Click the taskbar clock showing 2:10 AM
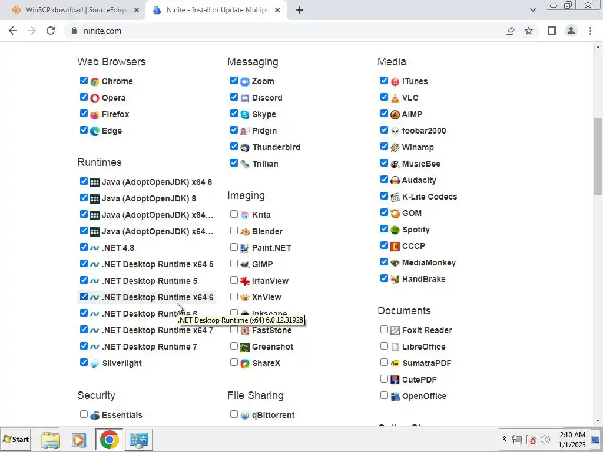603x452 pixels. click(572, 439)
